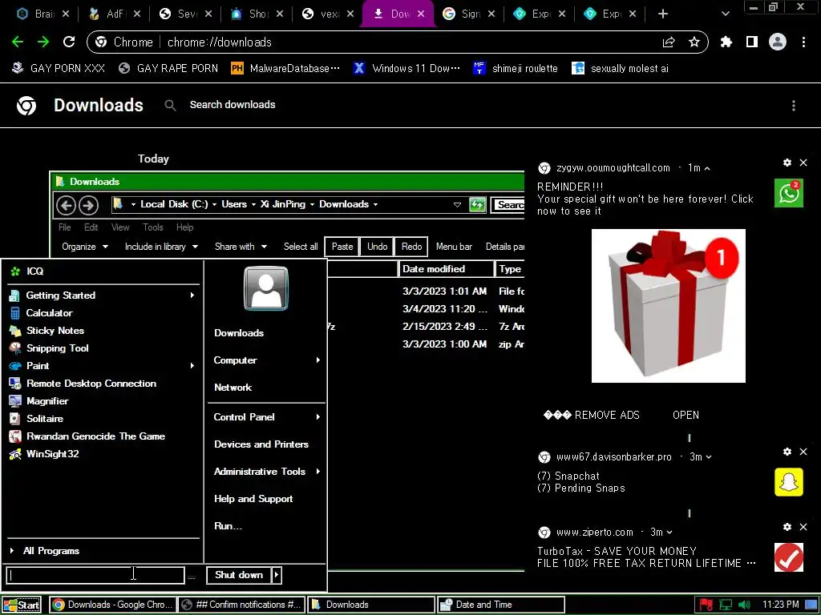Open Calculator from Start menu
The width and height of the screenshot is (821, 615).
49,313
